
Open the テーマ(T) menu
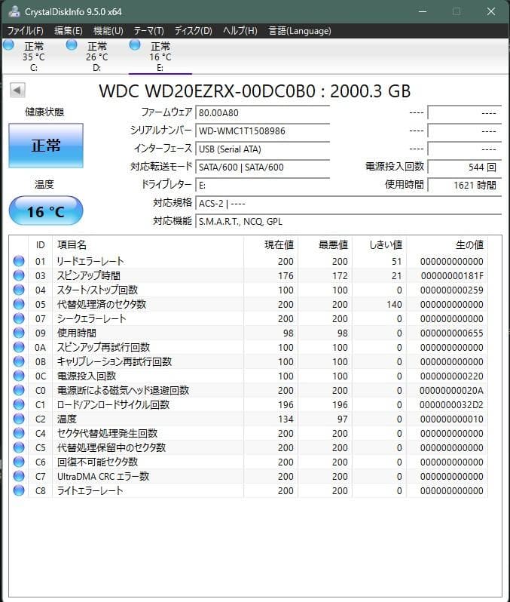[x=149, y=31]
